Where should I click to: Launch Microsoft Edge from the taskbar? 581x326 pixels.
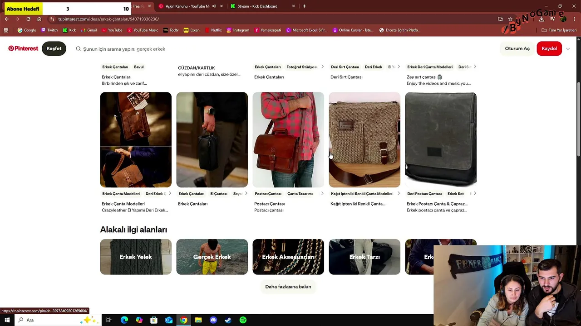coord(124,320)
